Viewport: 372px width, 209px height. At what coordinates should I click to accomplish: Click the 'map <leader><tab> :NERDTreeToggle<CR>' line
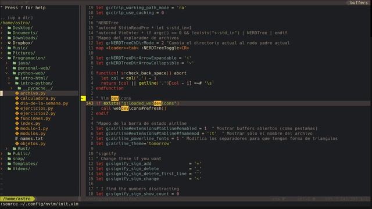coord(142,48)
